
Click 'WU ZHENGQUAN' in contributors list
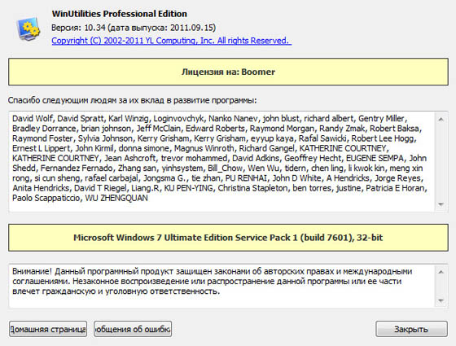point(116,198)
